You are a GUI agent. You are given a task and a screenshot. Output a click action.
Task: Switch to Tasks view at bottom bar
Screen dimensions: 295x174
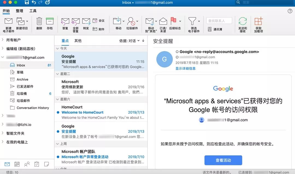37,164
